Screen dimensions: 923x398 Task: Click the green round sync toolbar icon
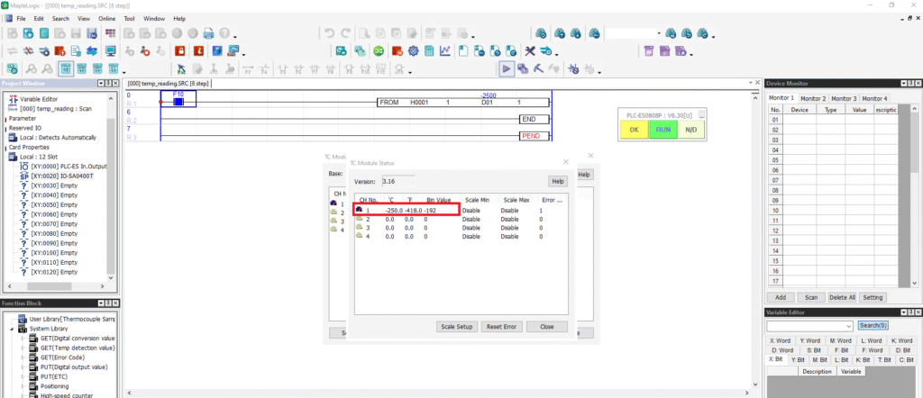[379, 51]
